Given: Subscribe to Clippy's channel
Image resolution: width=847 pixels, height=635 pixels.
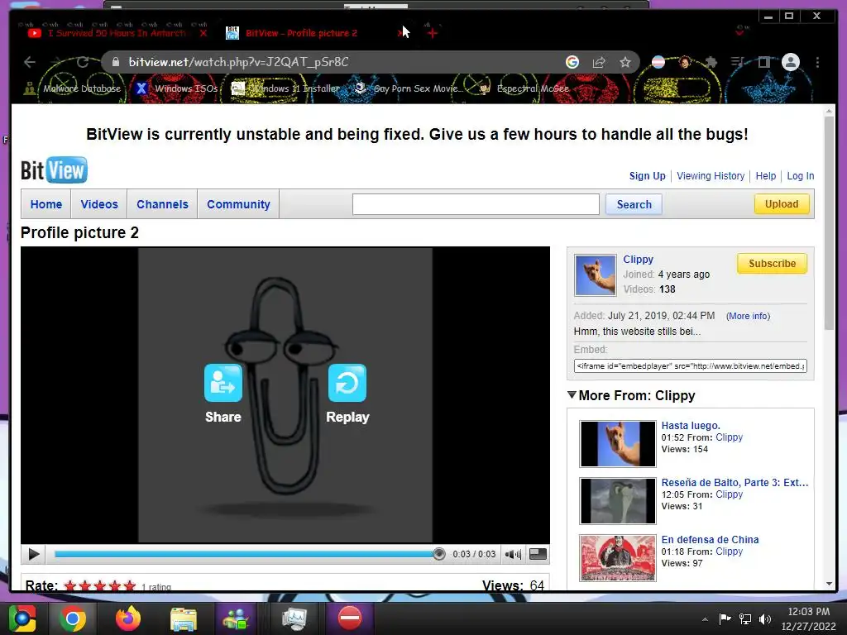Looking at the screenshot, I should point(772,264).
